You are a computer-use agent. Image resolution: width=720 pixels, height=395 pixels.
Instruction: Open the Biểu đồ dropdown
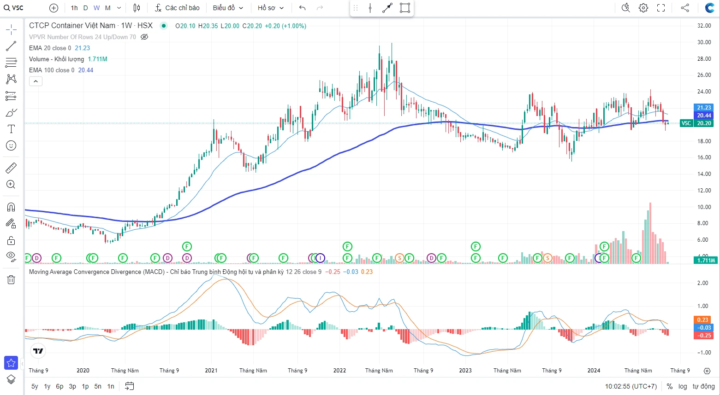point(228,8)
